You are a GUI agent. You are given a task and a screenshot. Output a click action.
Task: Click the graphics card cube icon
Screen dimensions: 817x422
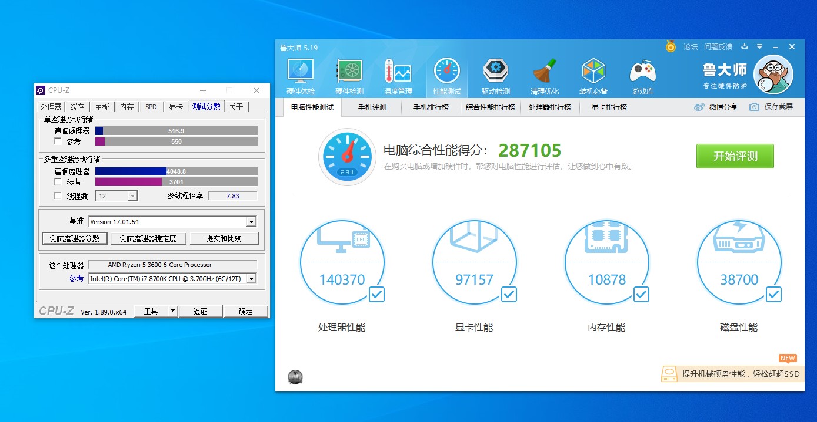click(x=474, y=238)
